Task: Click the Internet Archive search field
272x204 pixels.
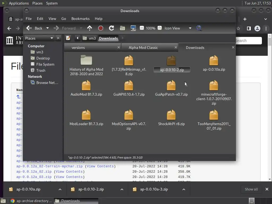Action: (x=248, y=41)
